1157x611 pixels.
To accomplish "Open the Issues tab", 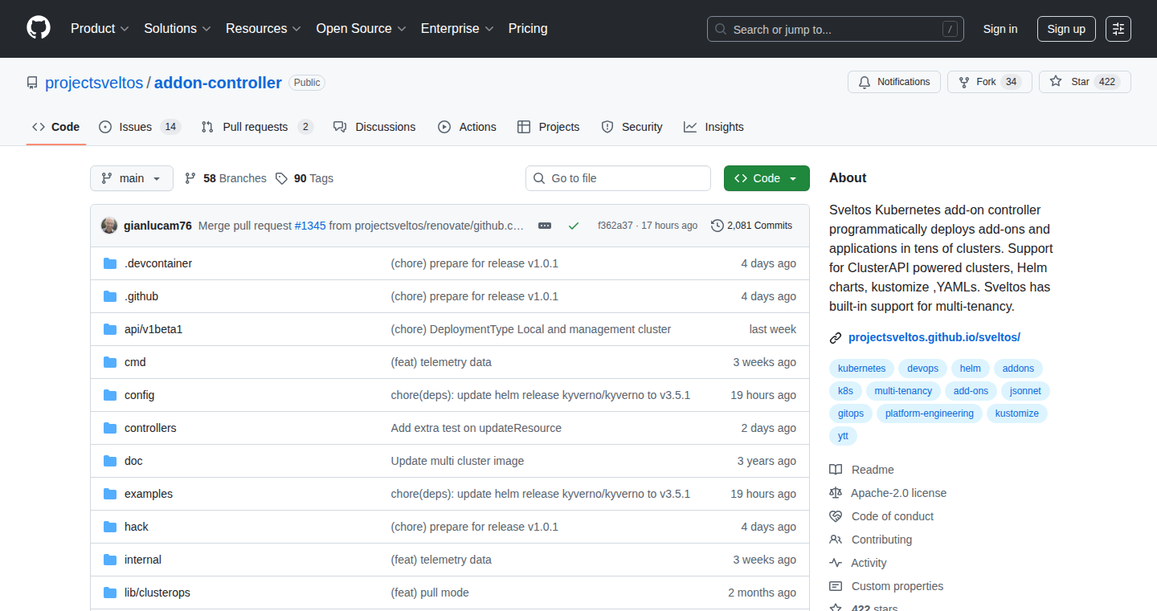I will click(x=140, y=127).
